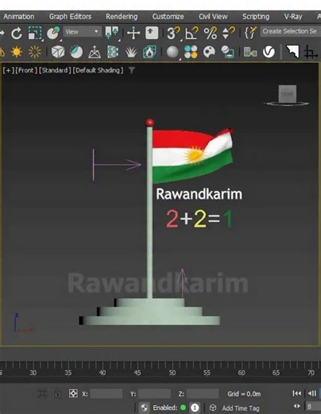Click the crop frame icon
Viewport: 321px width, 414px height.
click(311, 52)
